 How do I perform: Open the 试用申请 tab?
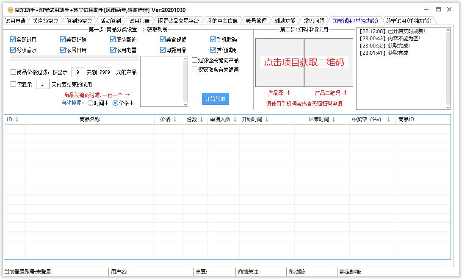pos(15,21)
